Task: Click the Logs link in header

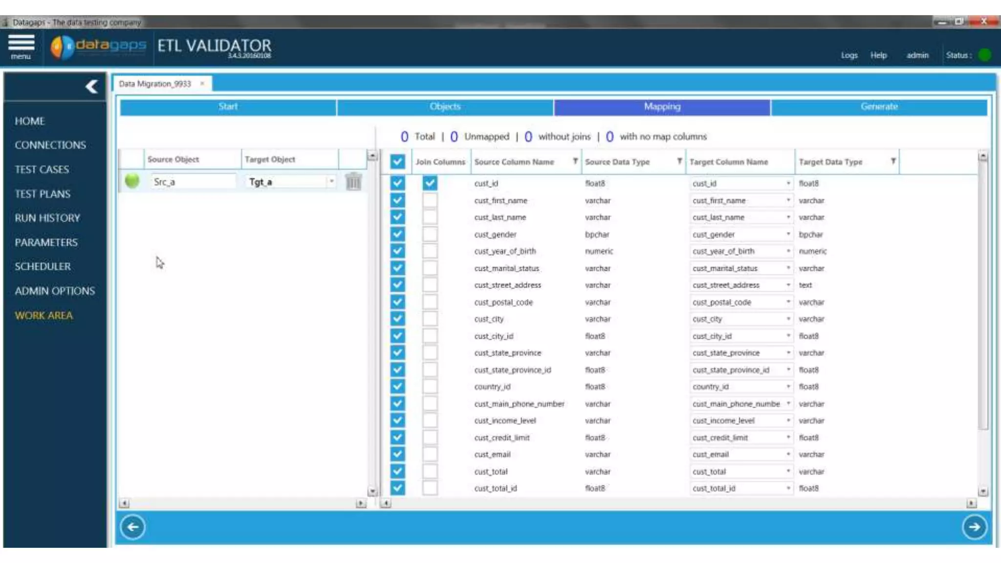Action: coord(849,55)
